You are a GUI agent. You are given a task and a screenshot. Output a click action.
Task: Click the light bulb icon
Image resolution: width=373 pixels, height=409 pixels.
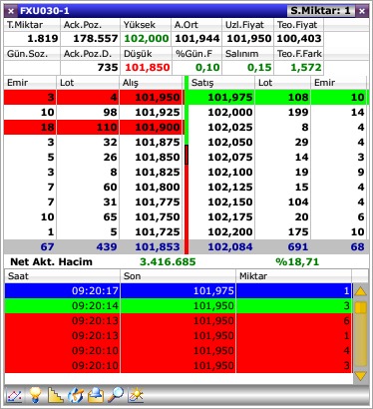(x=35, y=395)
